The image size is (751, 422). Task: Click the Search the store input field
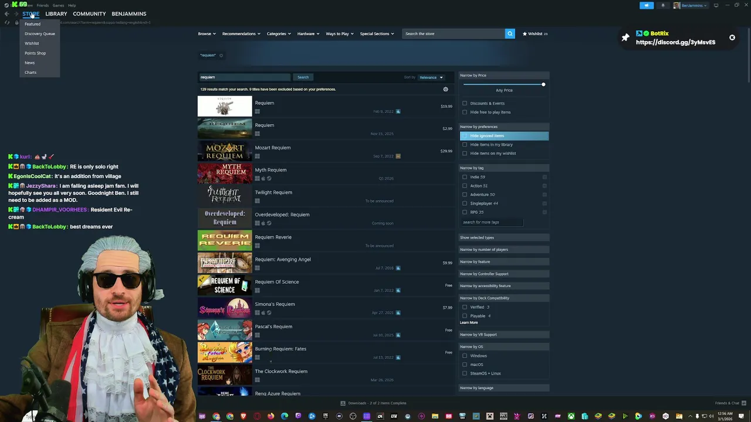pyautogui.click(x=453, y=33)
